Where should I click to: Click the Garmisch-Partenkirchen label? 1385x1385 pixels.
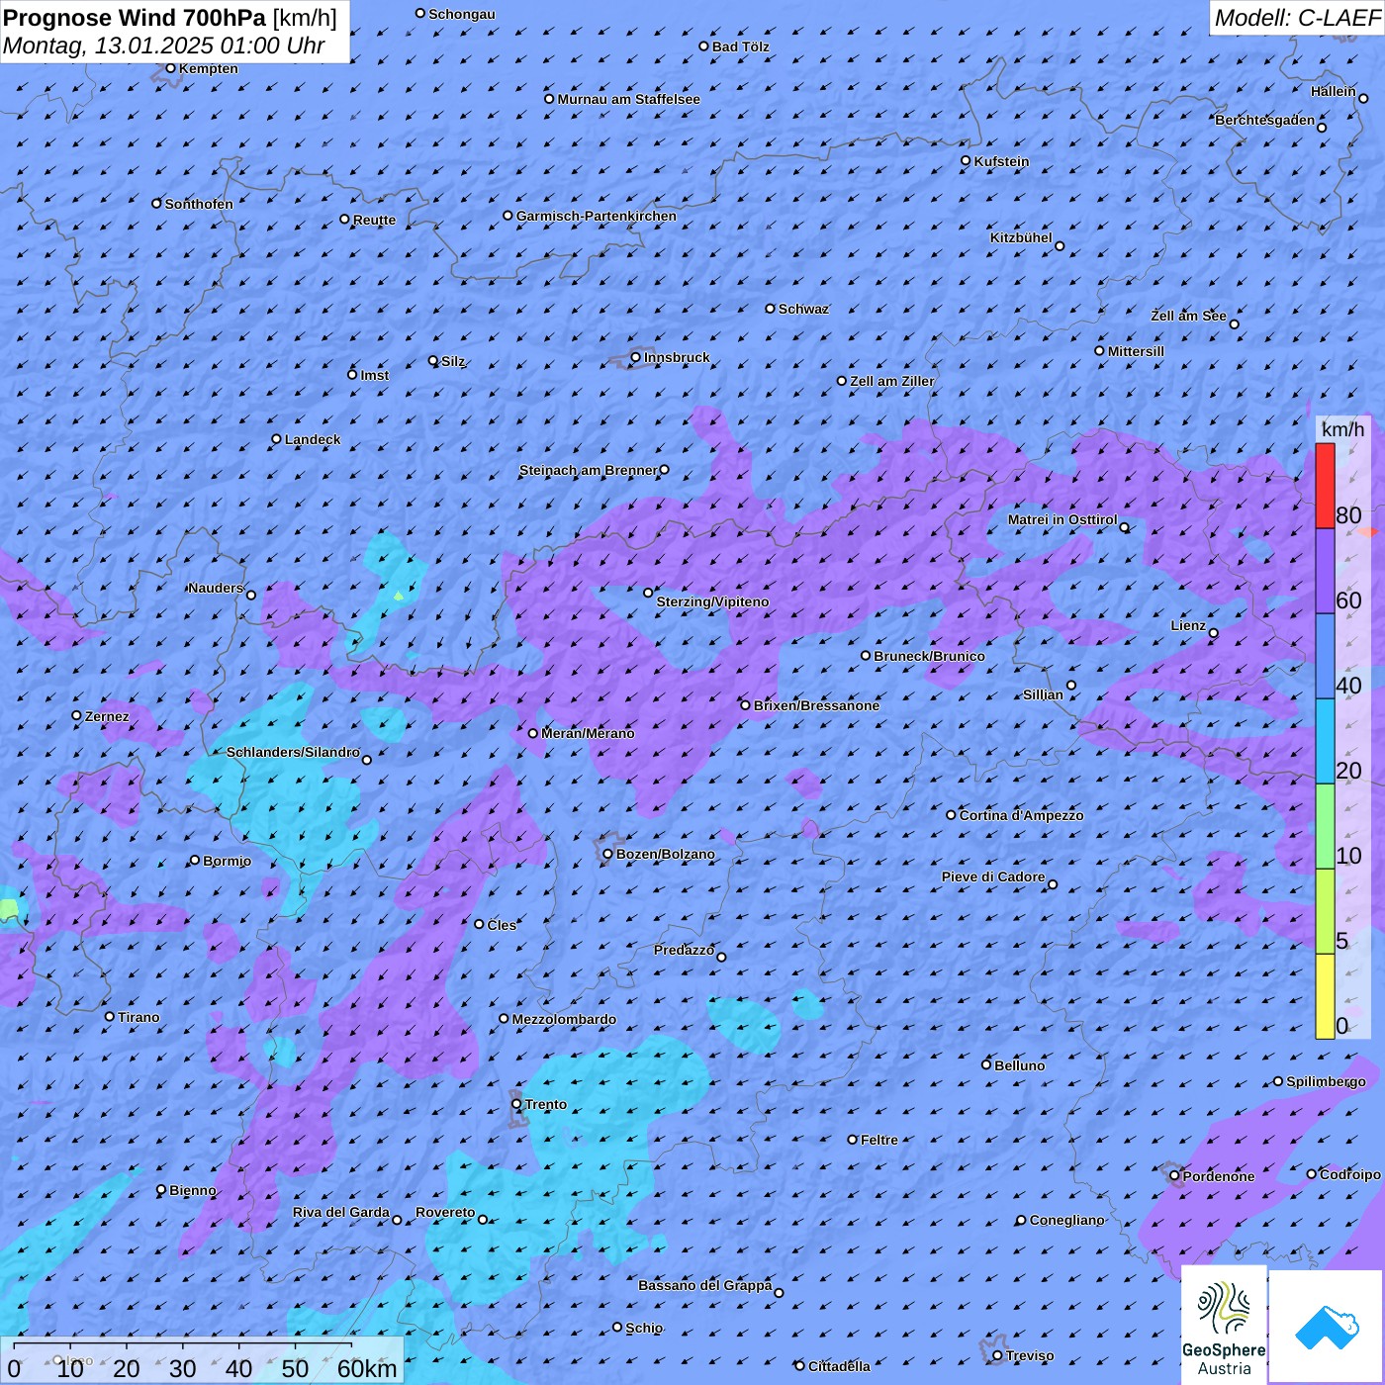pyautogui.click(x=597, y=216)
